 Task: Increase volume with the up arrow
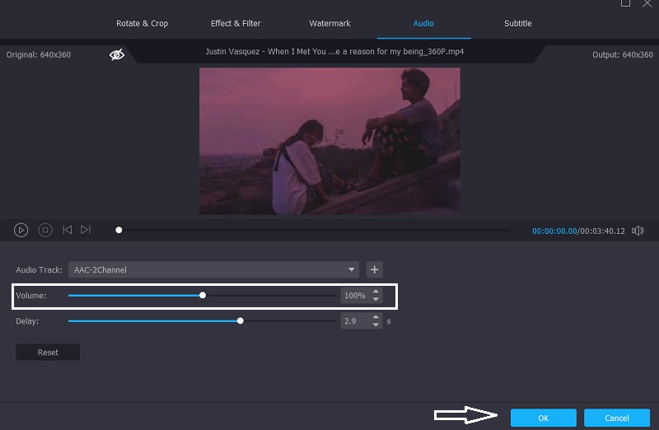click(x=376, y=292)
